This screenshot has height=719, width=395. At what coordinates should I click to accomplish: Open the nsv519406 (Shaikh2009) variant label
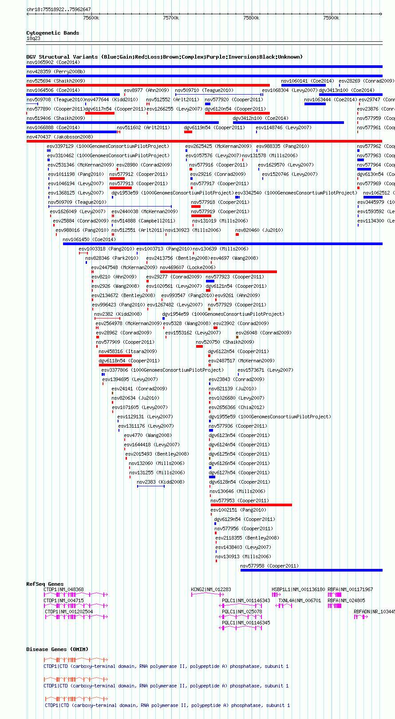[55, 118]
